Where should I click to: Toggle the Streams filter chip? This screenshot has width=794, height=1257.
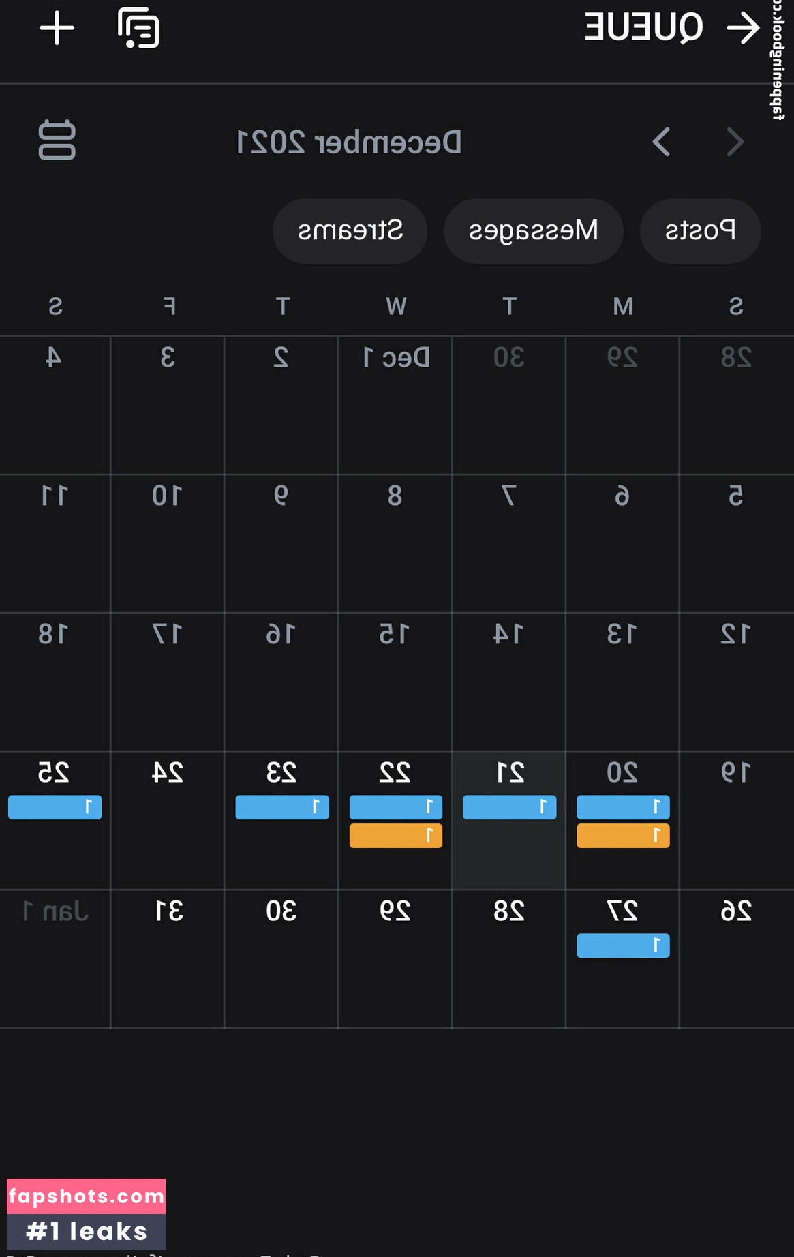(350, 231)
